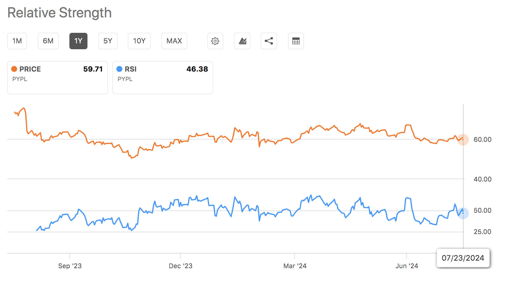
Task: Toggle the RSI series legend card
Action: pyautogui.click(x=163, y=77)
